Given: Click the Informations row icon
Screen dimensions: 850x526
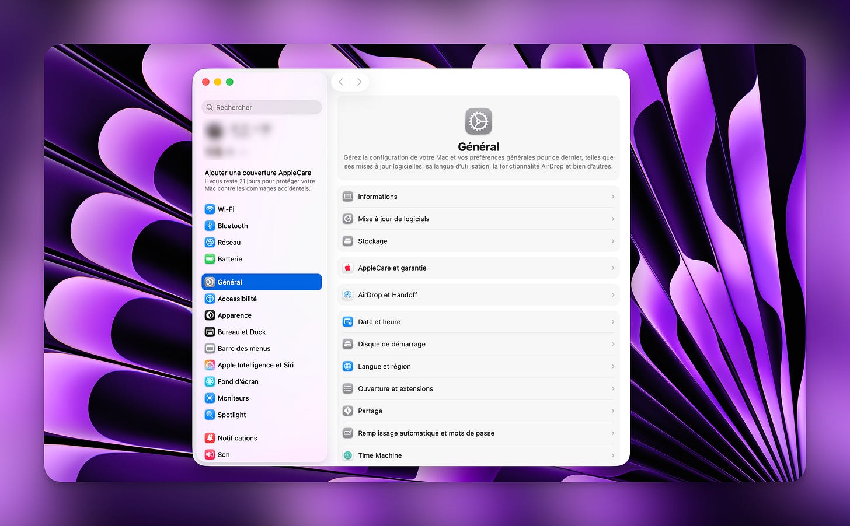Looking at the screenshot, I should click(x=348, y=197).
